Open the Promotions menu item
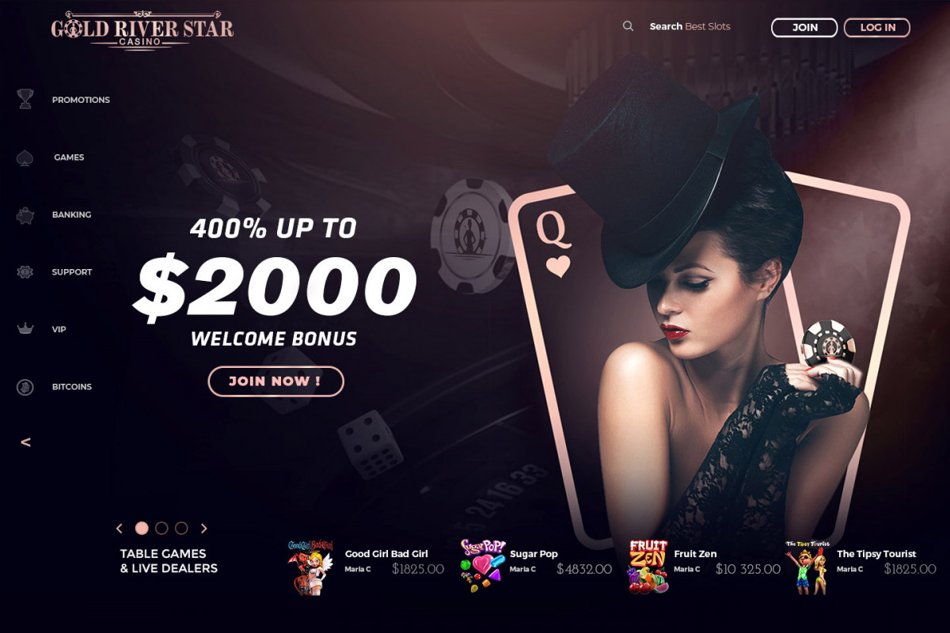This screenshot has width=950, height=633. point(81,100)
